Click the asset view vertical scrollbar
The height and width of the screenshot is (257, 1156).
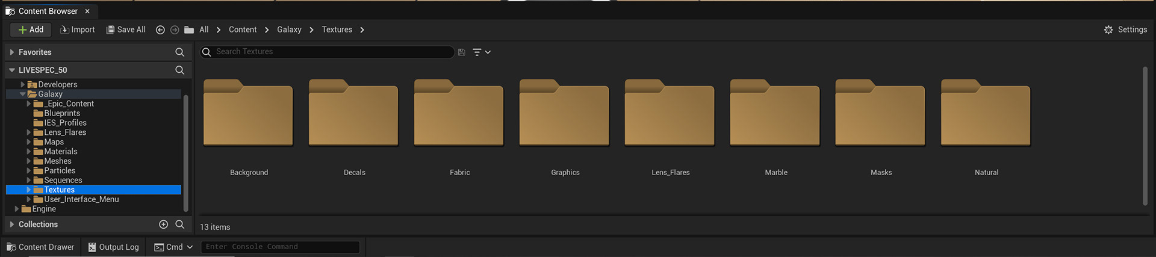click(x=1145, y=136)
